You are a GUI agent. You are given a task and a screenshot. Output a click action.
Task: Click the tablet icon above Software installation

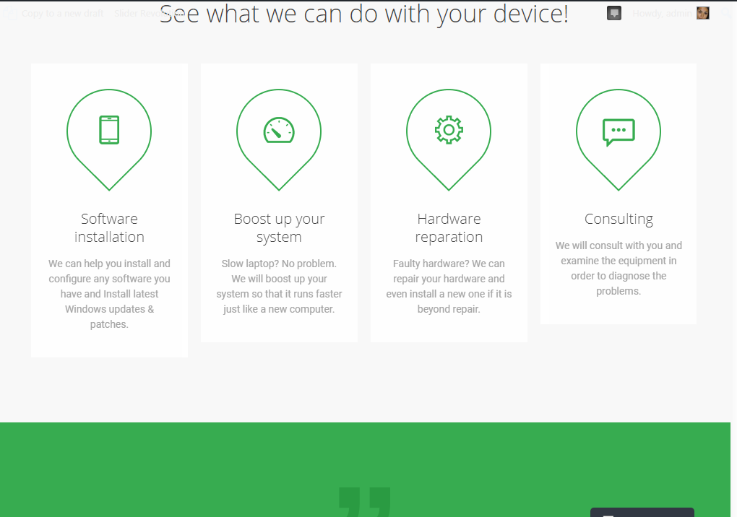(x=109, y=130)
